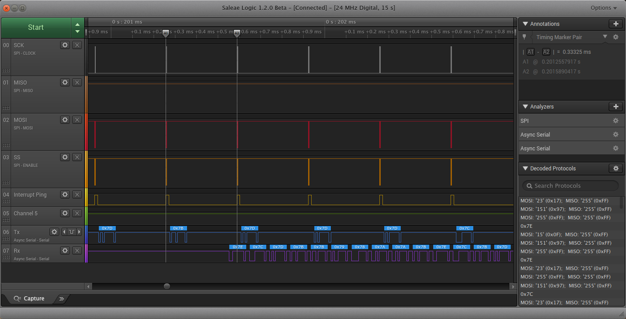
Task: Jump to previous edge on Tx channel
Action: [x=64, y=232]
